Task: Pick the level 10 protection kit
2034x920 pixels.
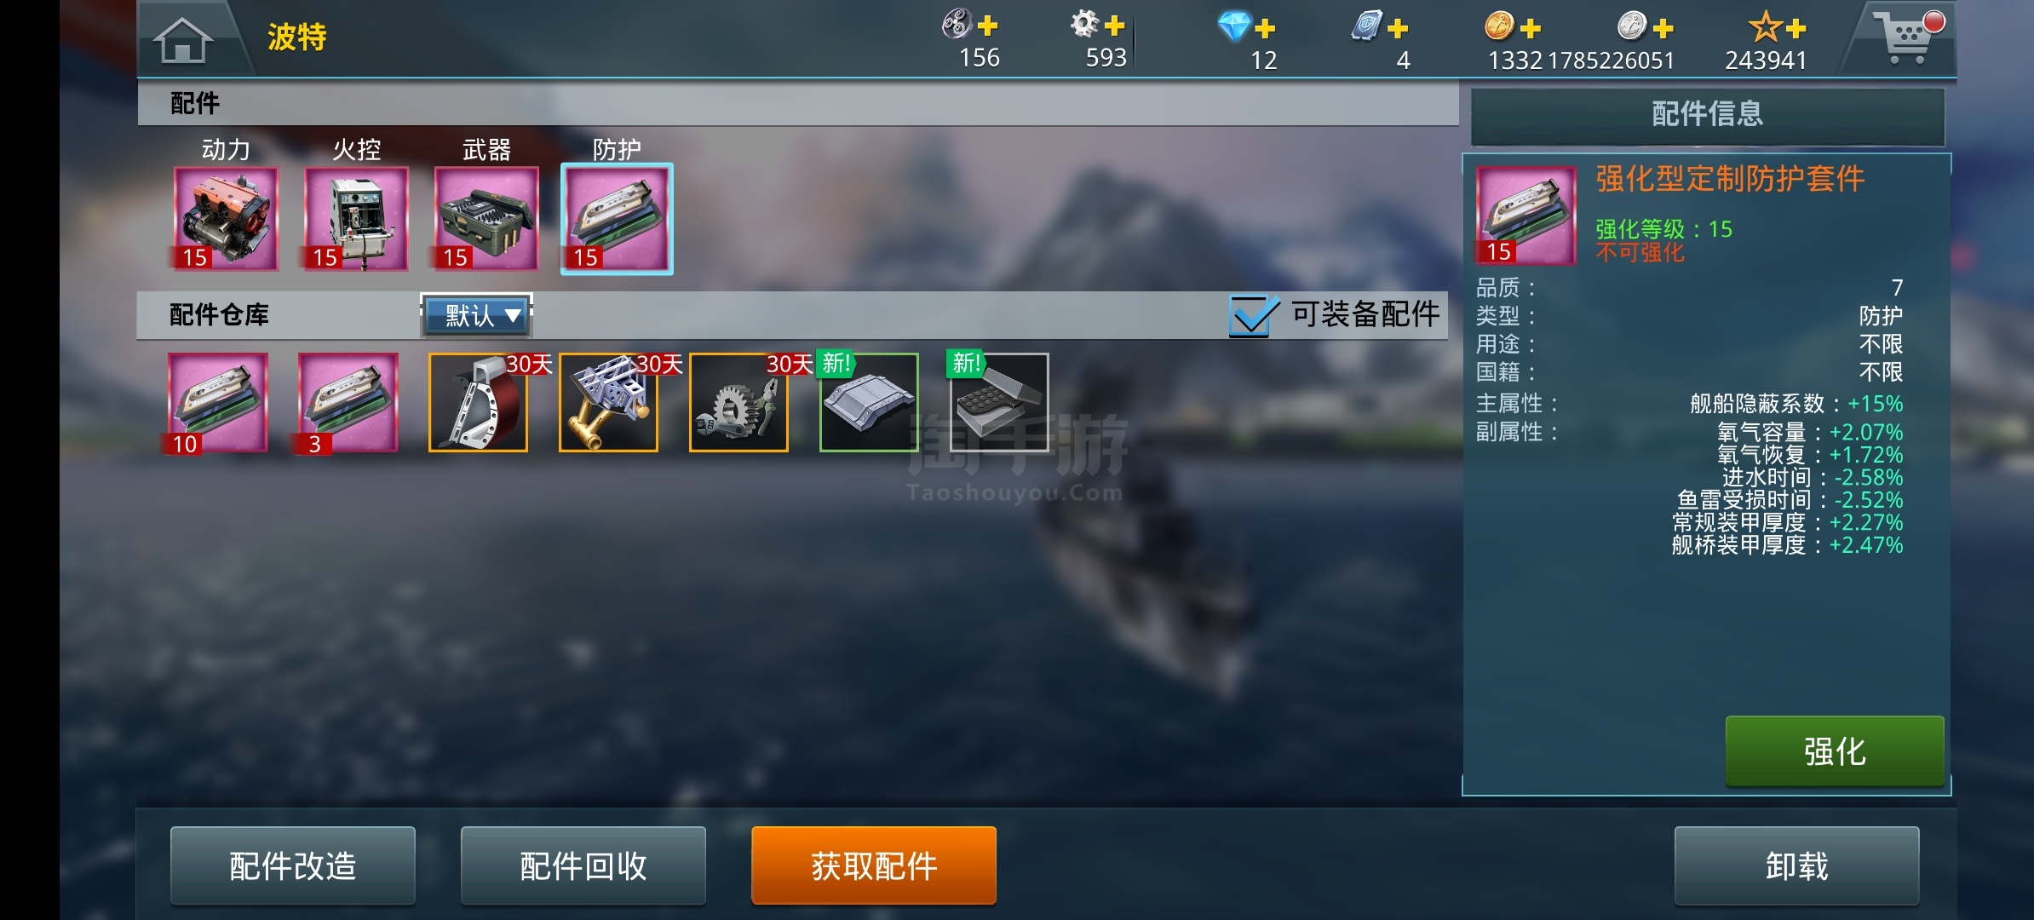Action: [217, 402]
